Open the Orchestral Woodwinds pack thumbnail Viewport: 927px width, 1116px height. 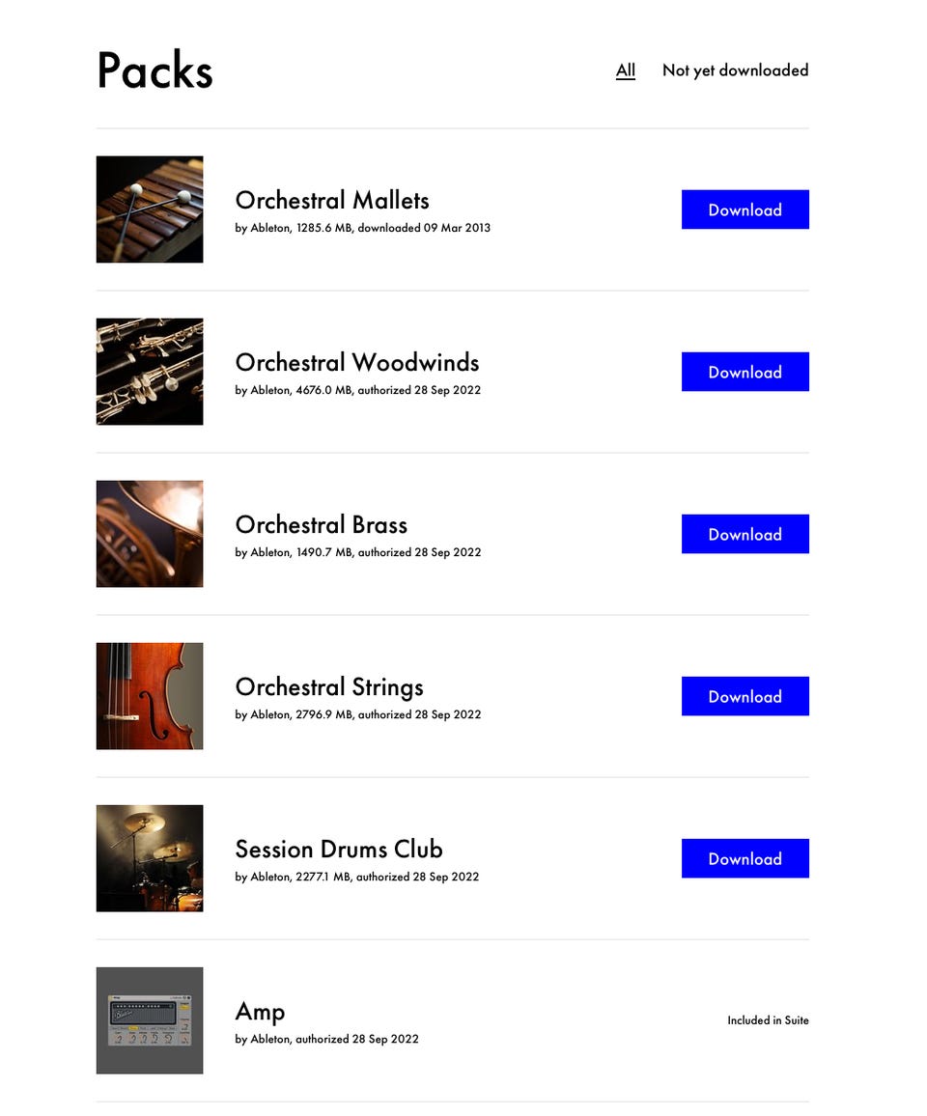pos(150,372)
